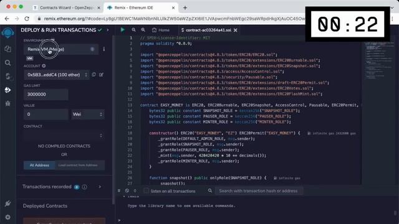Toggle the terminal panel collapse icon
This screenshot has width=399, height=224.
[x=119, y=190]
